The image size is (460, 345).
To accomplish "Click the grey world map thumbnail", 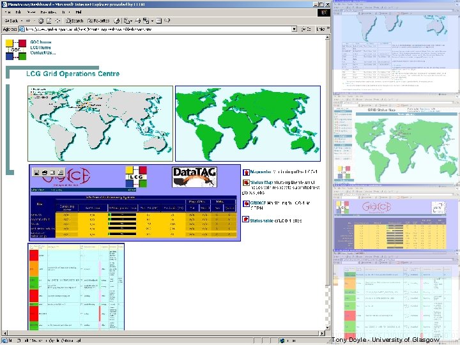I will (100, 123).
